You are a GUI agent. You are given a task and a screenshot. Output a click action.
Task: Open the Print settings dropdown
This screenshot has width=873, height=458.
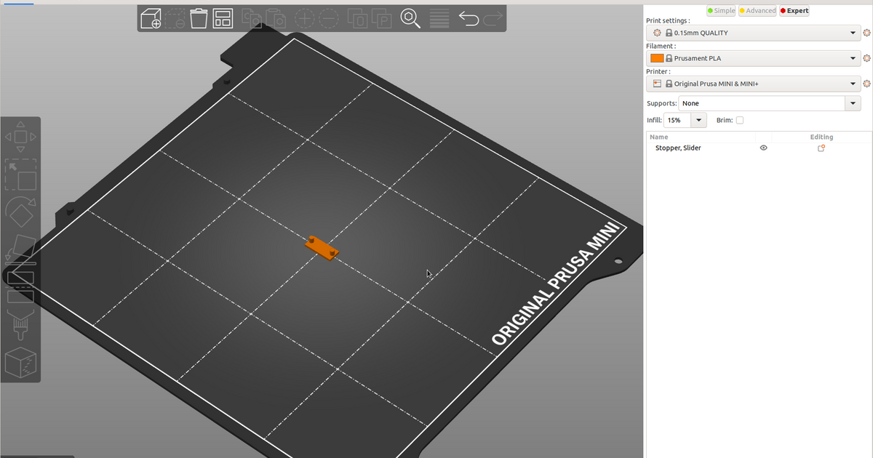point(754,32)
